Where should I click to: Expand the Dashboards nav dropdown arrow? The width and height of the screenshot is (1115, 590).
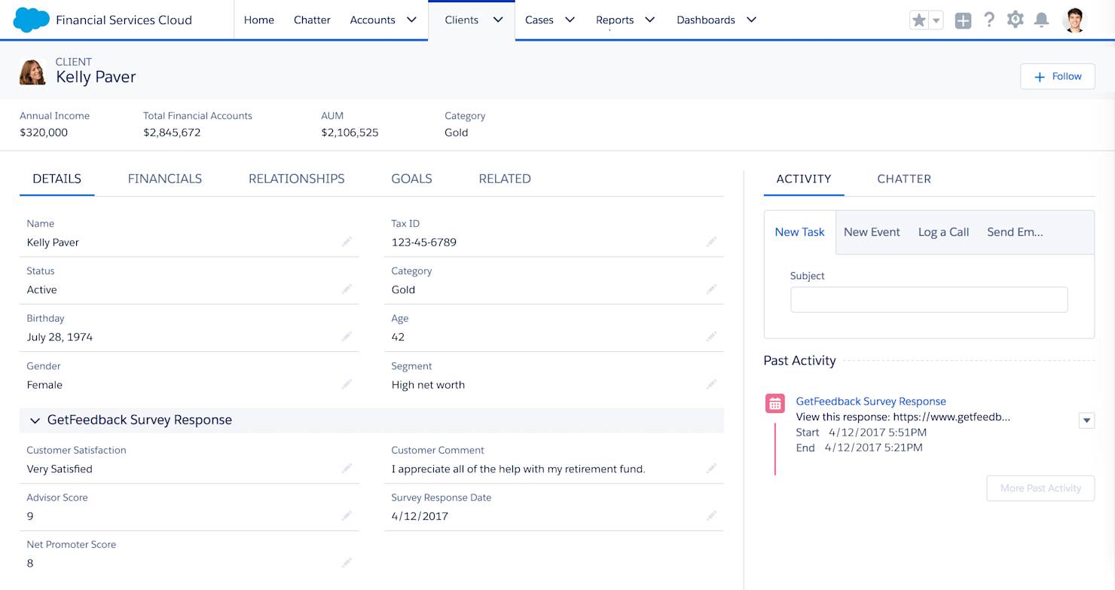tap(751, 20)
